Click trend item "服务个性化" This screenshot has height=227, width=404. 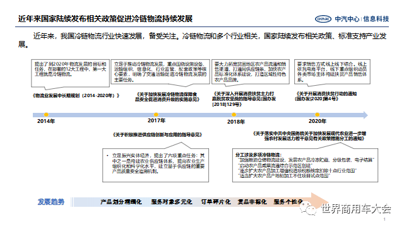click(288, 202)
